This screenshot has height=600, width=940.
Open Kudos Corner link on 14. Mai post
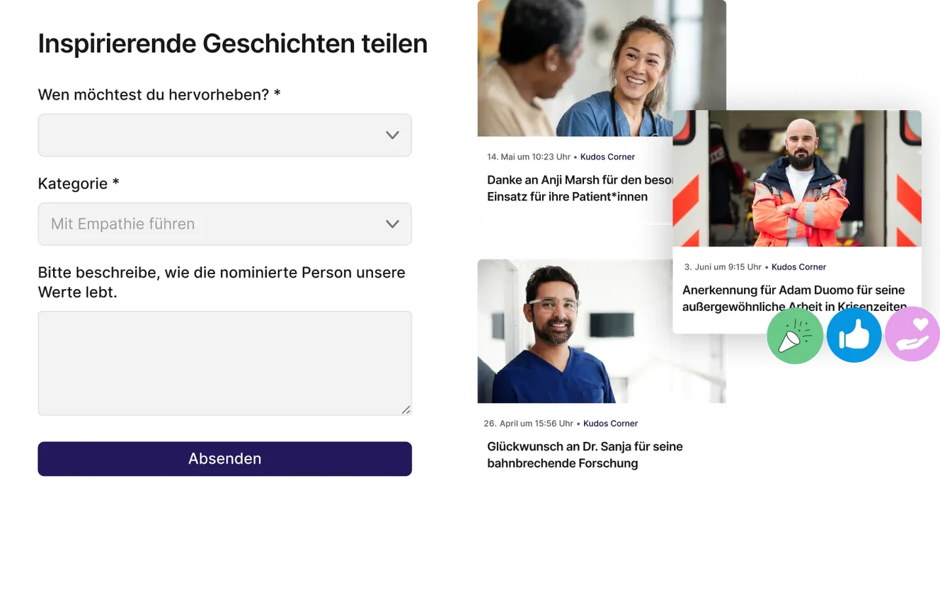(x=607, y=157)
